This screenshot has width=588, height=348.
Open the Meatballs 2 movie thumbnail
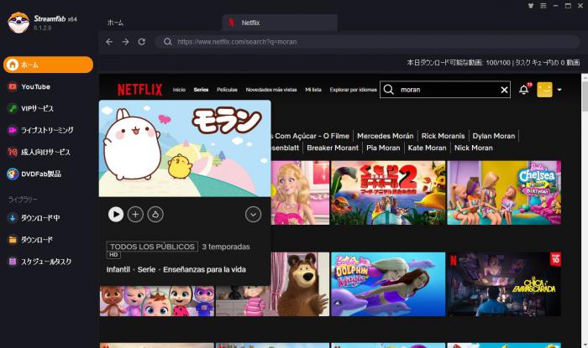pyautogui.click(x=388, y=193)
